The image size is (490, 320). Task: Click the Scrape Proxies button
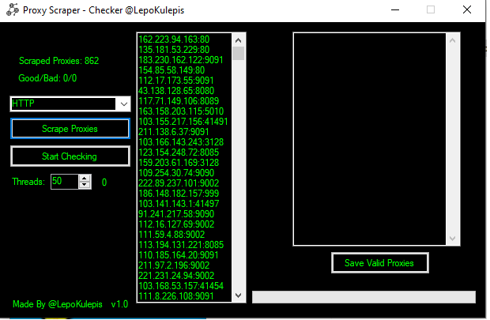[70, 128]
